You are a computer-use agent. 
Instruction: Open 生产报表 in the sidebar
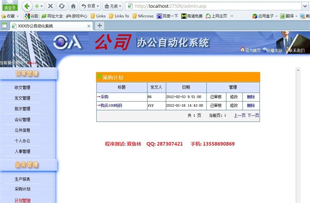(22, 179)
